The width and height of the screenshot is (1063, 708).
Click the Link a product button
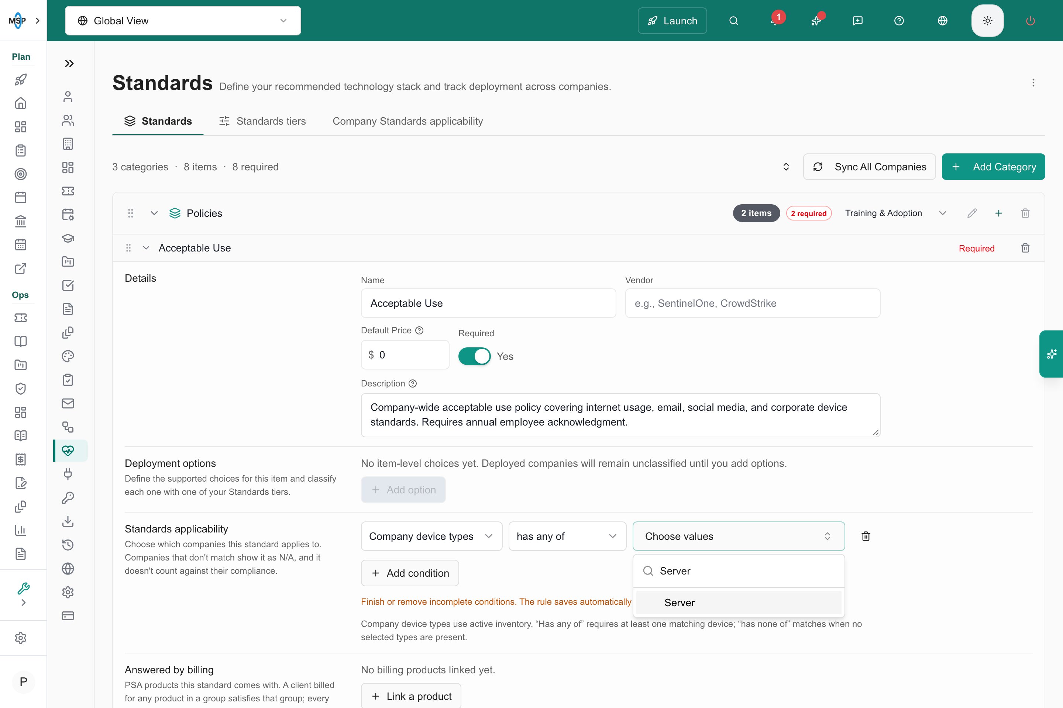pos(411,696)
